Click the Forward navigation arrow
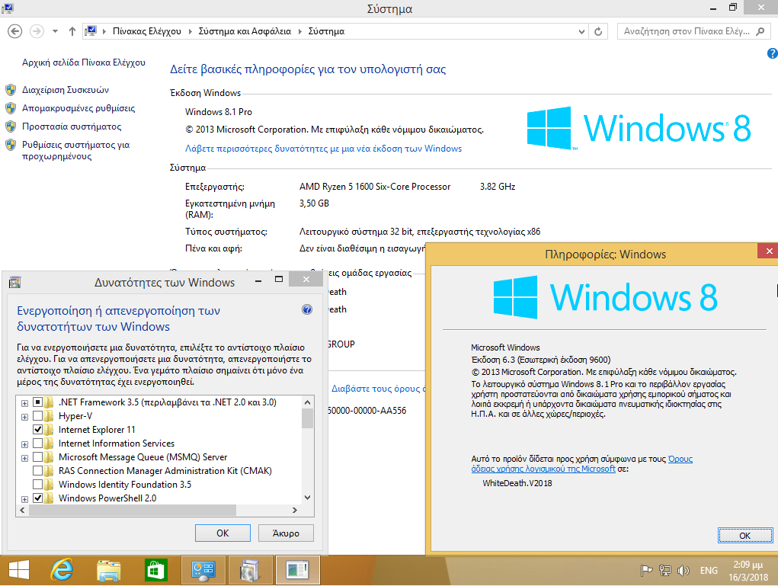This screenshot has width=778, height=586. (37, 31)
